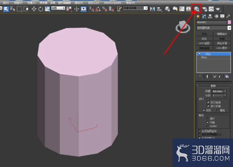The image size is (233, 167).
Task: Click the 优化 modifier button
Action: [204, 39]
